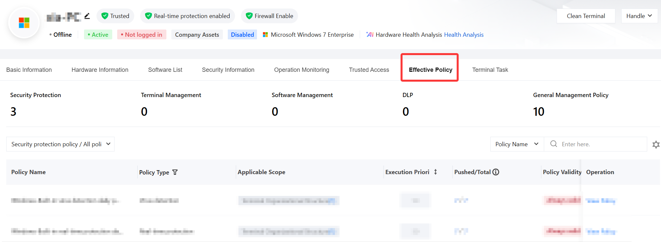This screenshot has height=242, width=661.
Task: Click the Windows logo avatar
Action: coord(24,23)
